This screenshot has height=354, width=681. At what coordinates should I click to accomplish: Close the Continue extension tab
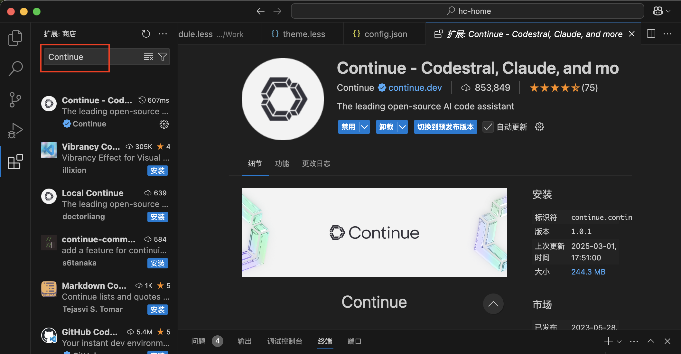(632, 34)
